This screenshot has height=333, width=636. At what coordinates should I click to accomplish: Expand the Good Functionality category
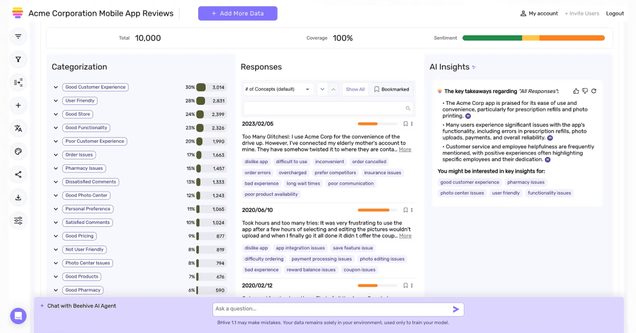click(55, 128)
